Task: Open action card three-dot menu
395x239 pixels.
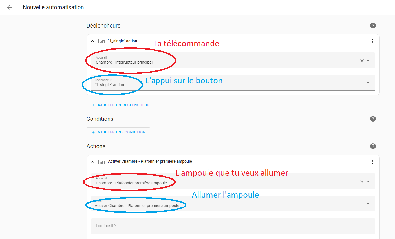Action: [372, 162]
